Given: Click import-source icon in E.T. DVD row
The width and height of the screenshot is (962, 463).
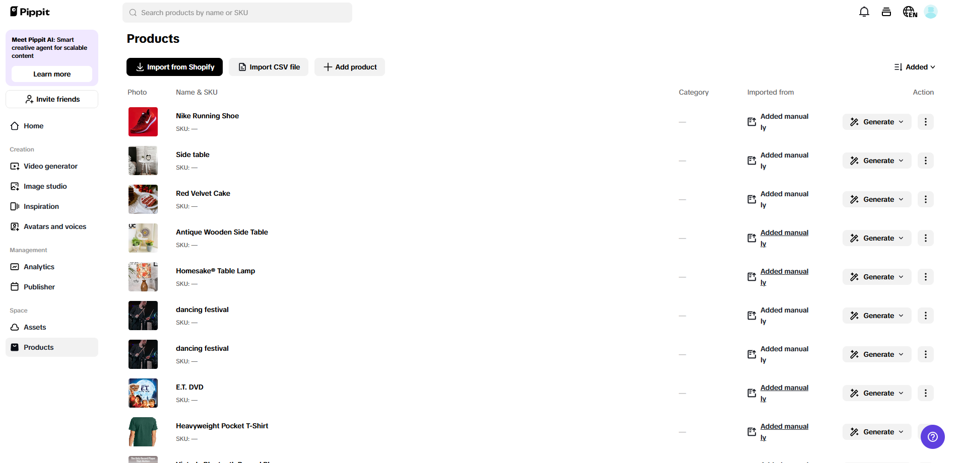Looking at the screenshot, I should click(x=752, y=393).
